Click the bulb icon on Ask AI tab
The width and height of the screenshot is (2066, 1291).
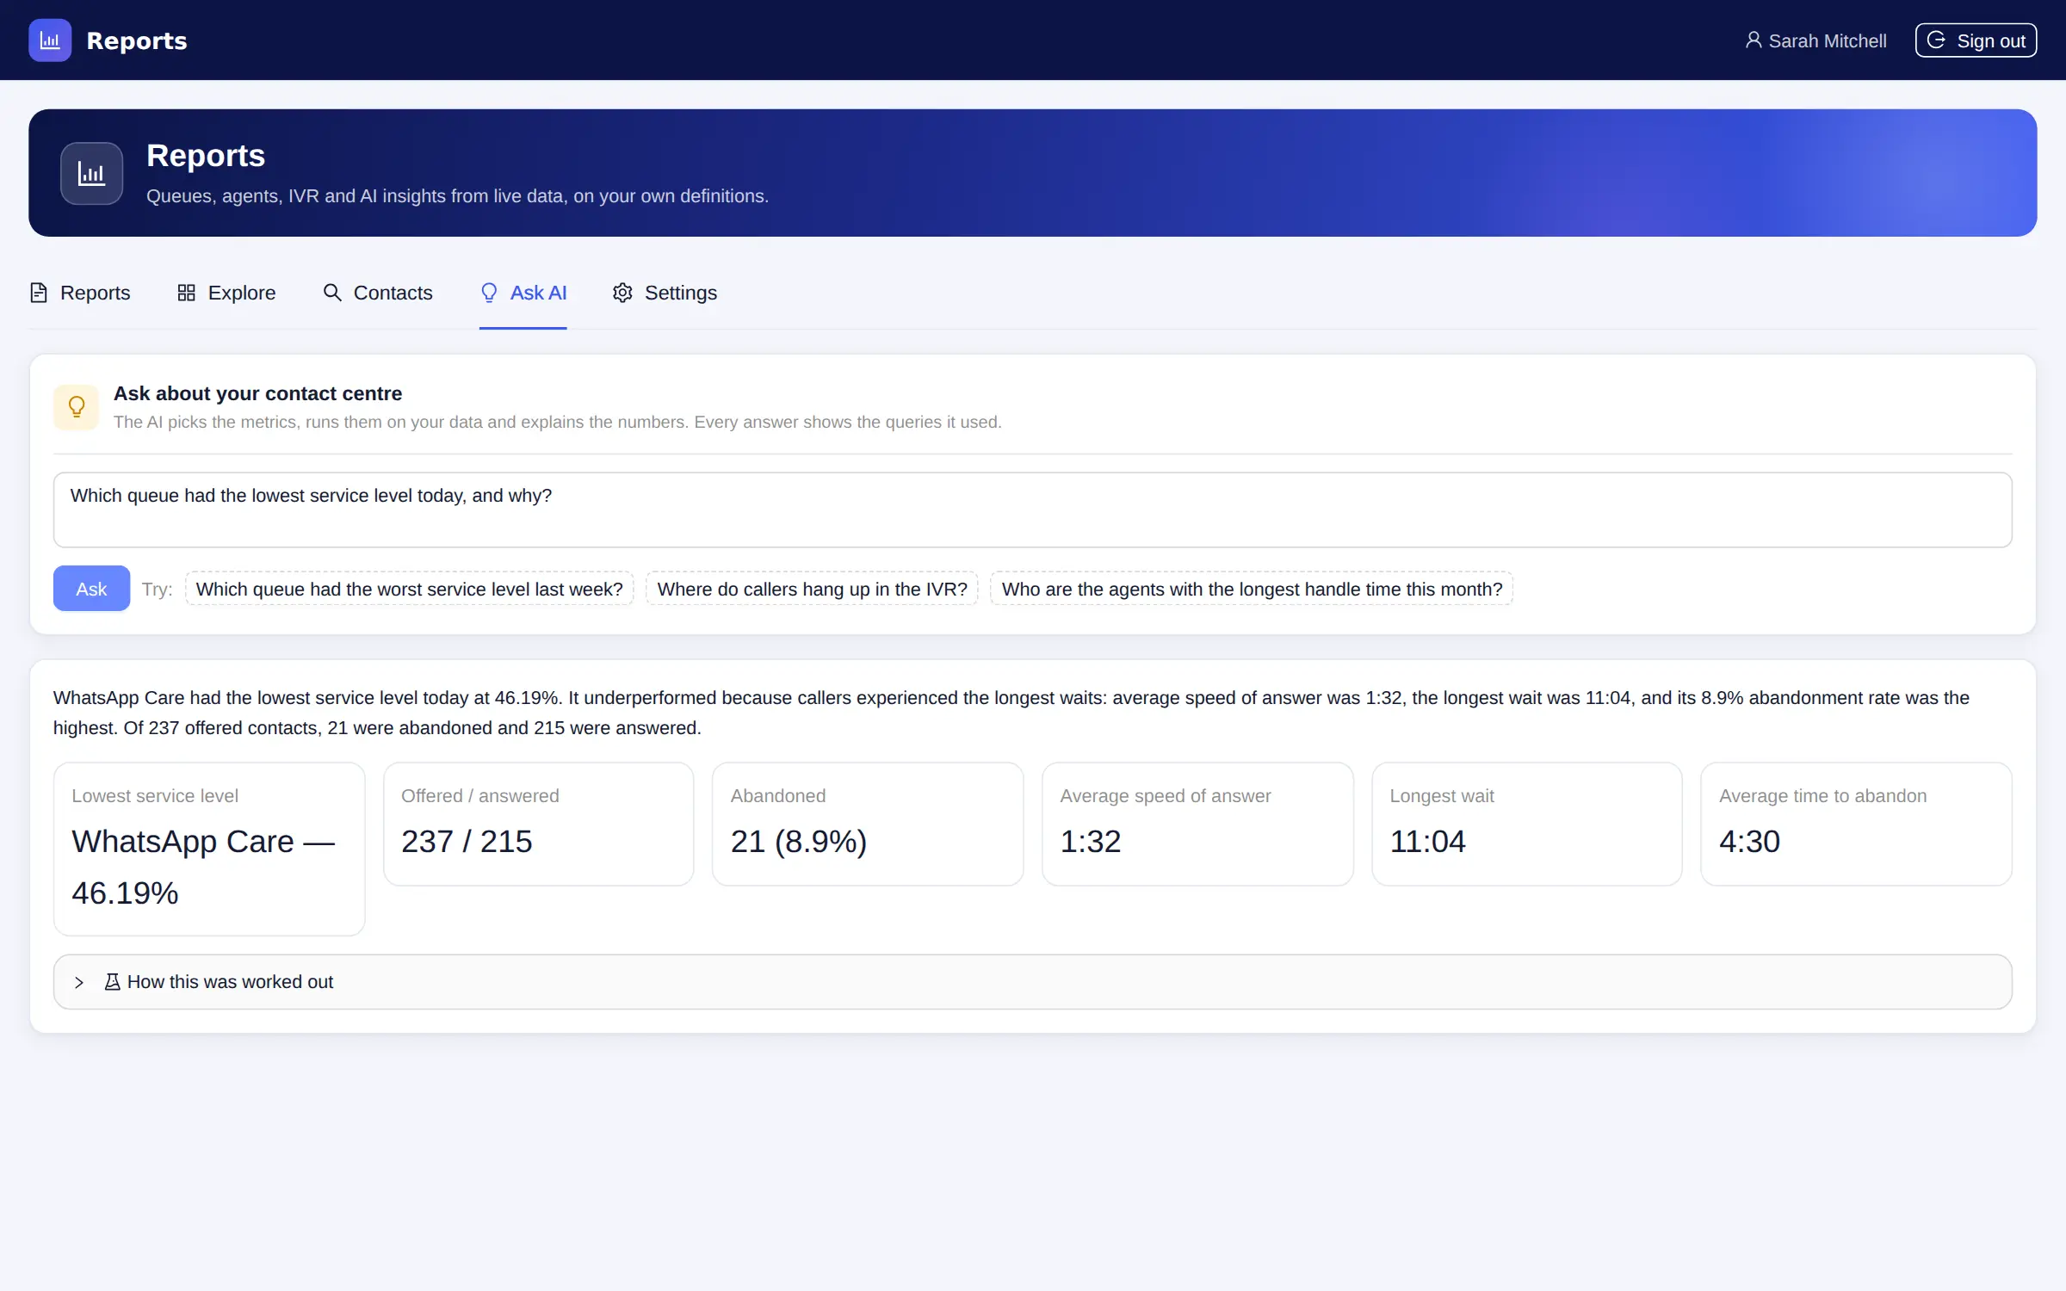(489, 293)
